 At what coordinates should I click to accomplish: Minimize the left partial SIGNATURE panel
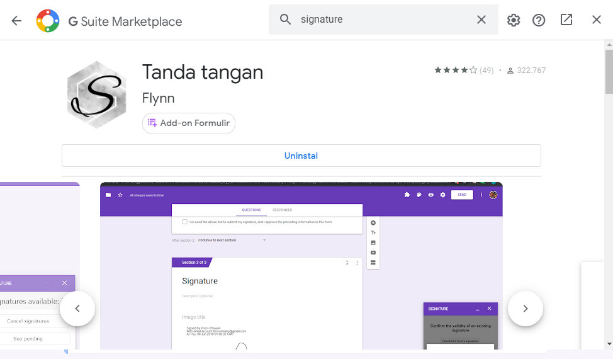pyautogui.click(x=49, y=283)
